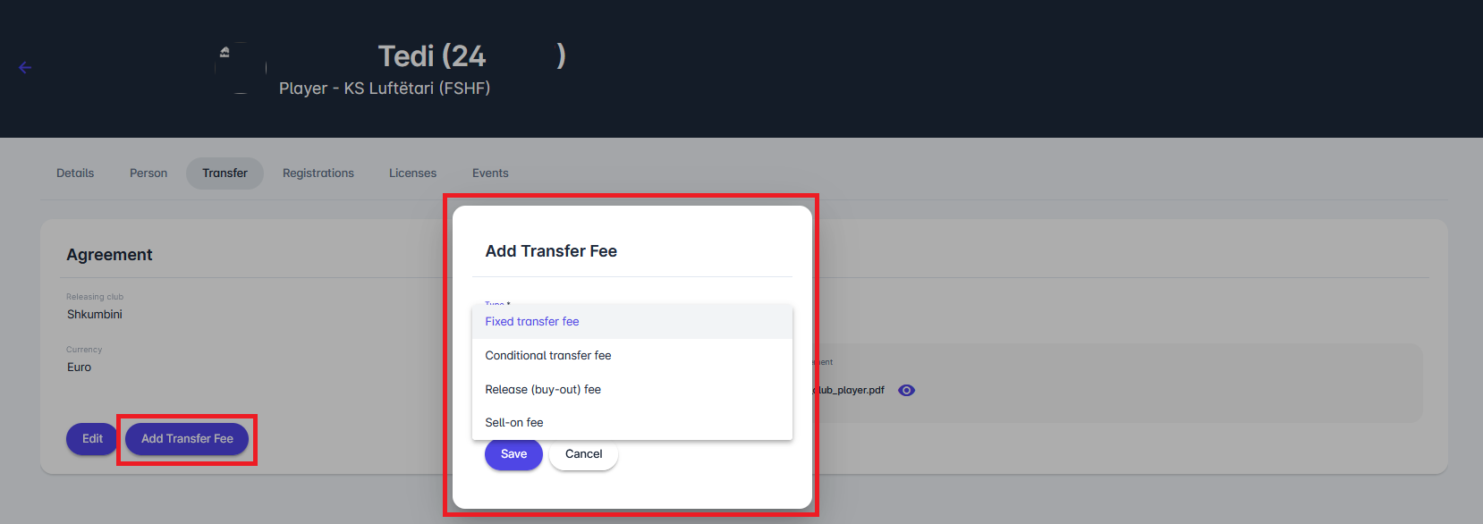Open the Details tab
1483x524 pixels.
(x=75, y=173)
